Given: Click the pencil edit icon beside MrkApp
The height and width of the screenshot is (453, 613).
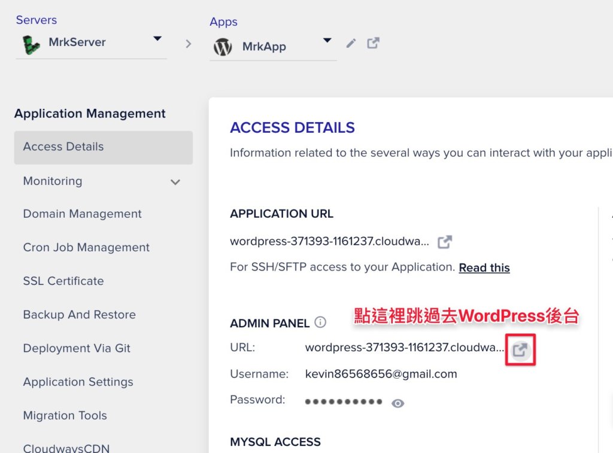Looking at the screenshot, I should 351,43.
